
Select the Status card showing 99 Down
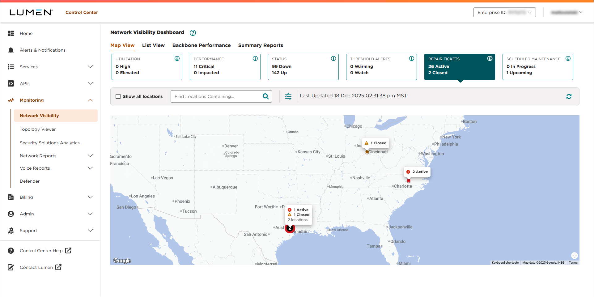[303, 67]
